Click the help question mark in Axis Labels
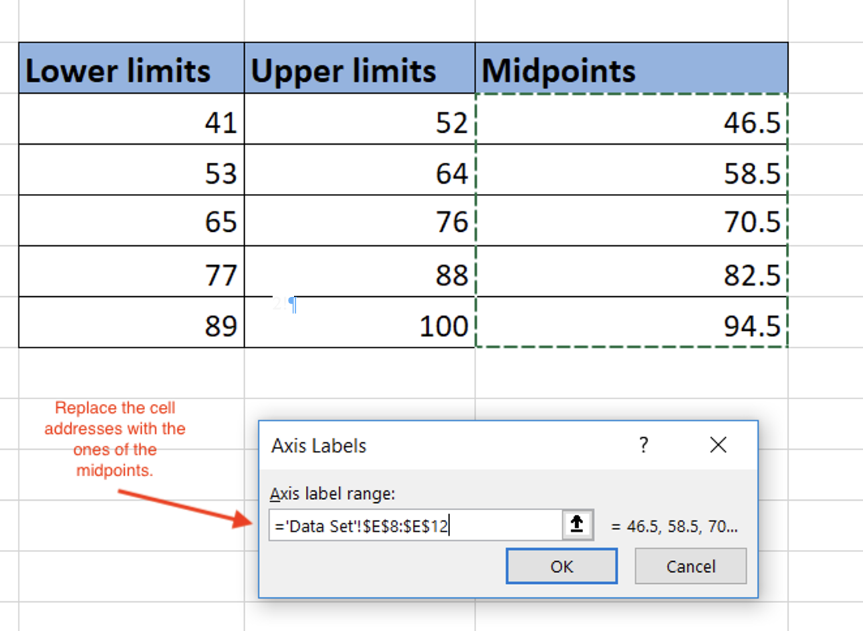Viewport: 863px width, 631px height. tap(643, 445)
